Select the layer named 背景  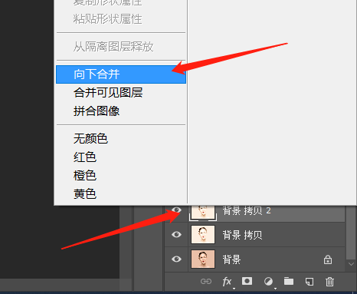coord(231,259)
